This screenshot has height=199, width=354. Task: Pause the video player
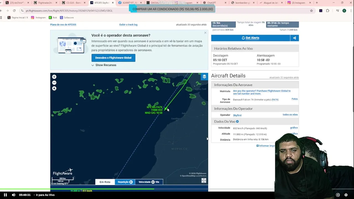[x=5, y=195]
